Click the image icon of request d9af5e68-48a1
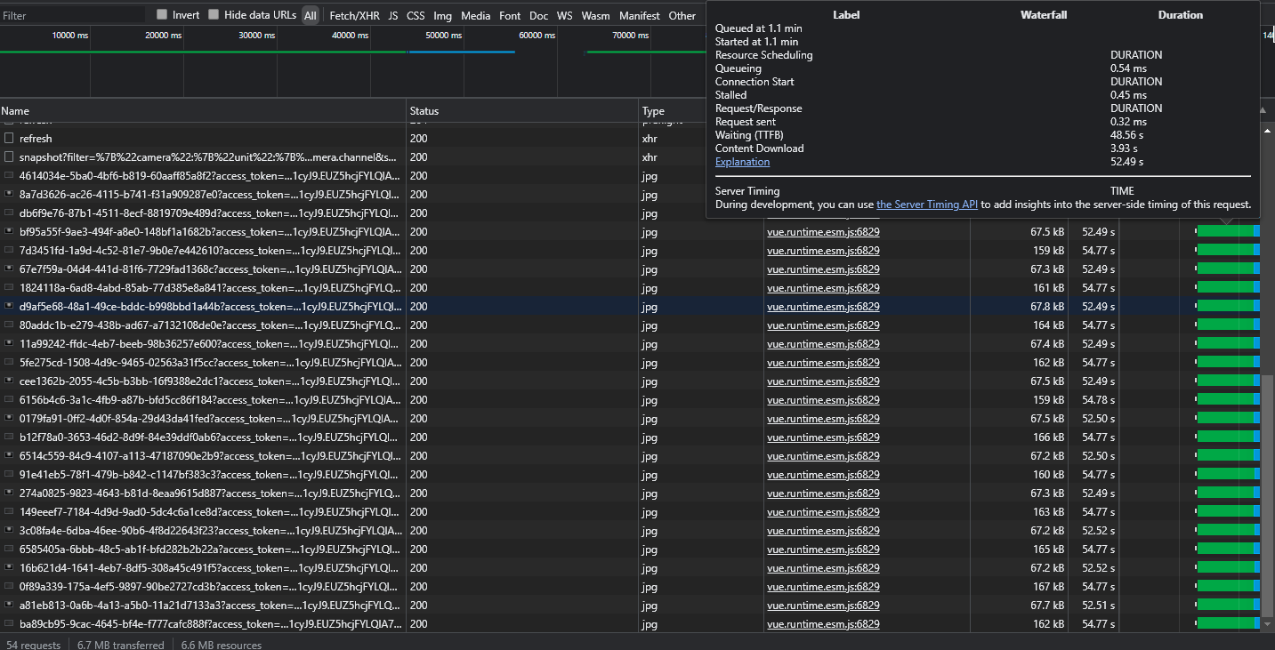 [x=9, y=307]
